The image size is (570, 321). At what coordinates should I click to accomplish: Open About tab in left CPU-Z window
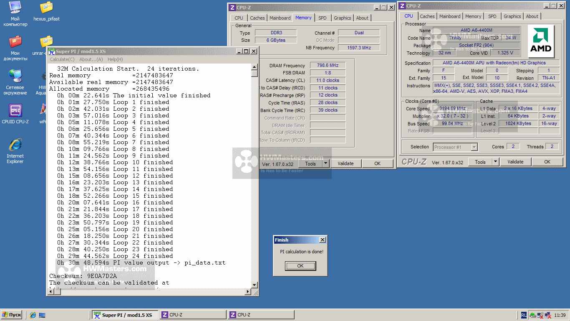pos(362,18)
